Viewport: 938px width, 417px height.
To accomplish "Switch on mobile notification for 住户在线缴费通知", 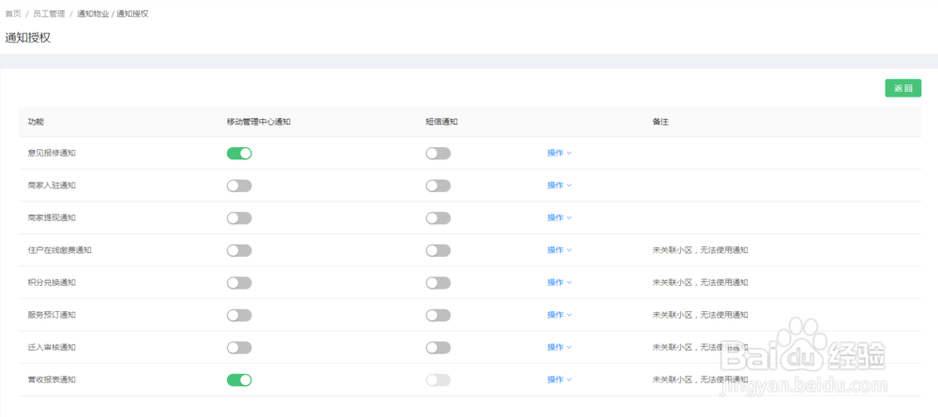I will pos(239,250).
